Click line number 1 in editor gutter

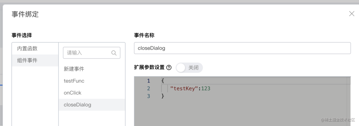coord(149,81)
